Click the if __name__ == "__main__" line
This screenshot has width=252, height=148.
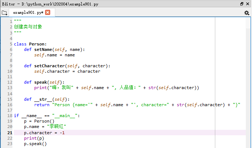click(47, 116)
